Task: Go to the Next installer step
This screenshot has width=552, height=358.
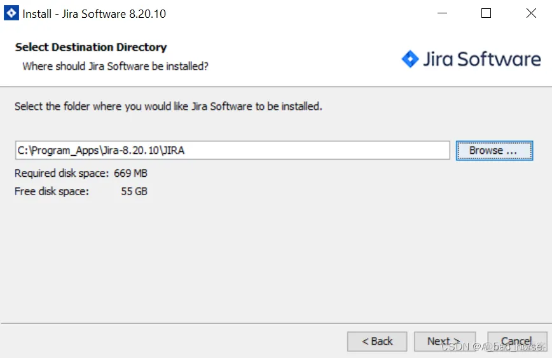Action: [x=445, y=341]
